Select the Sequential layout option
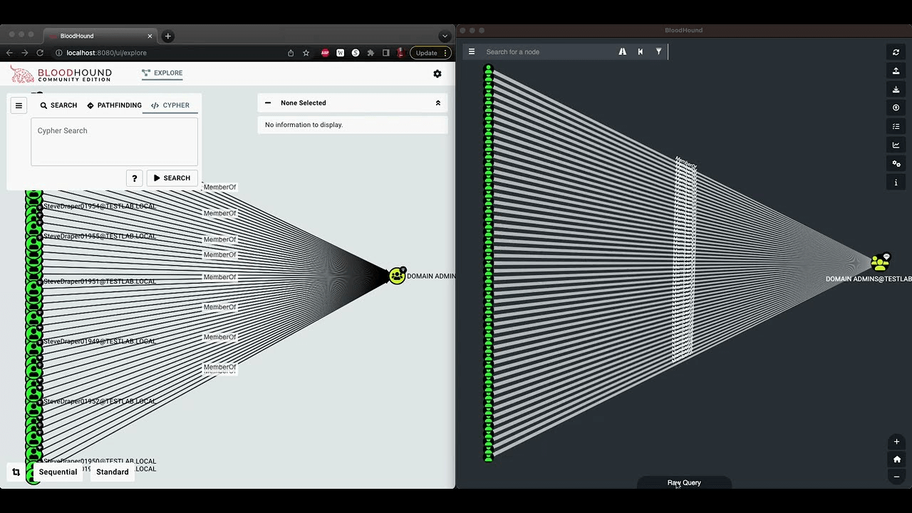Viewport: 912px width, 513px height. (58, 472)
